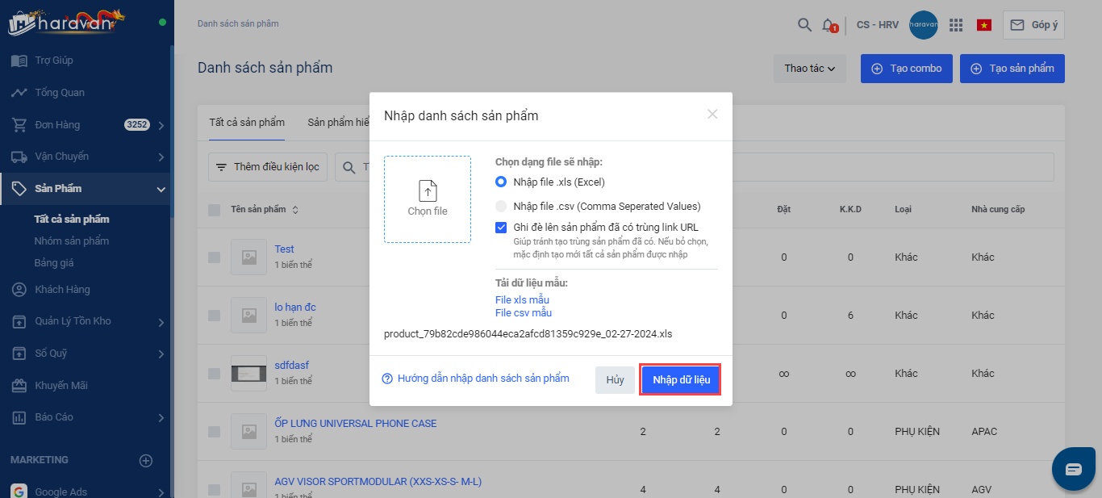Close the import dialog with X

[x=712, y=115]
